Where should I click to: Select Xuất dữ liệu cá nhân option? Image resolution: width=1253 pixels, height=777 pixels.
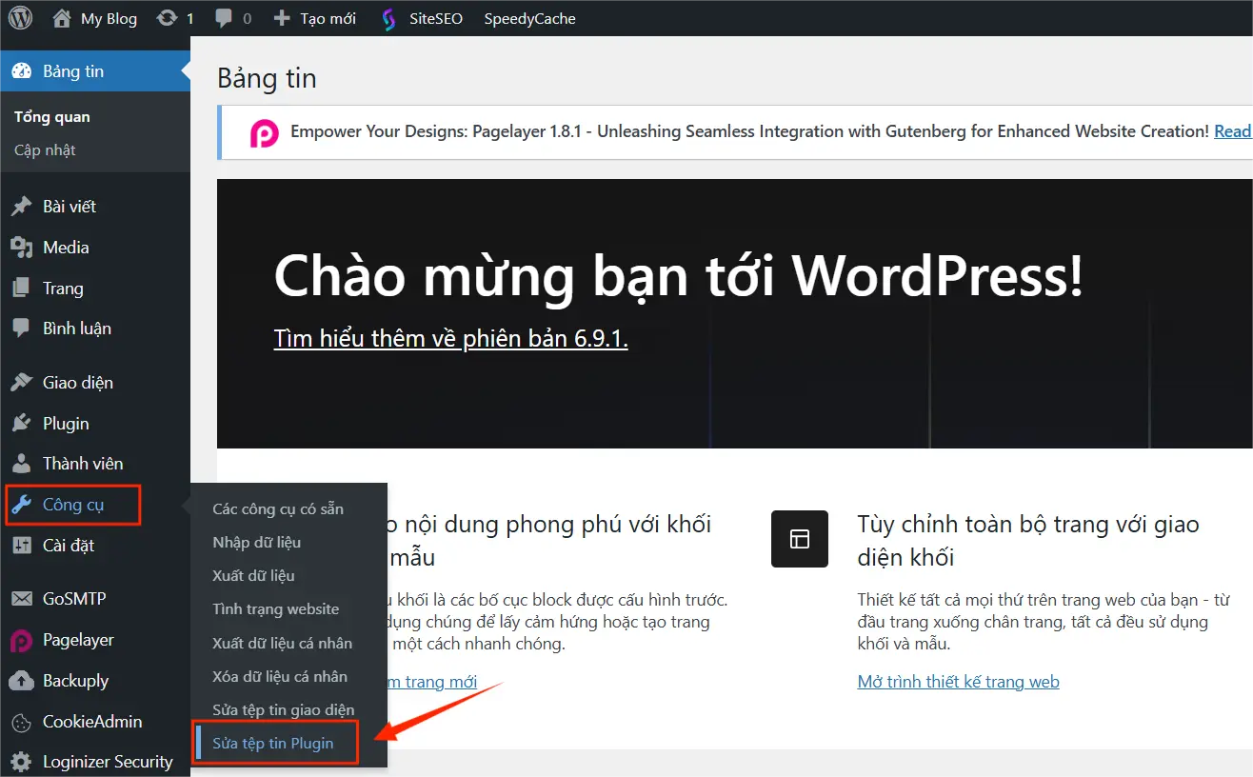pos(283,643)
